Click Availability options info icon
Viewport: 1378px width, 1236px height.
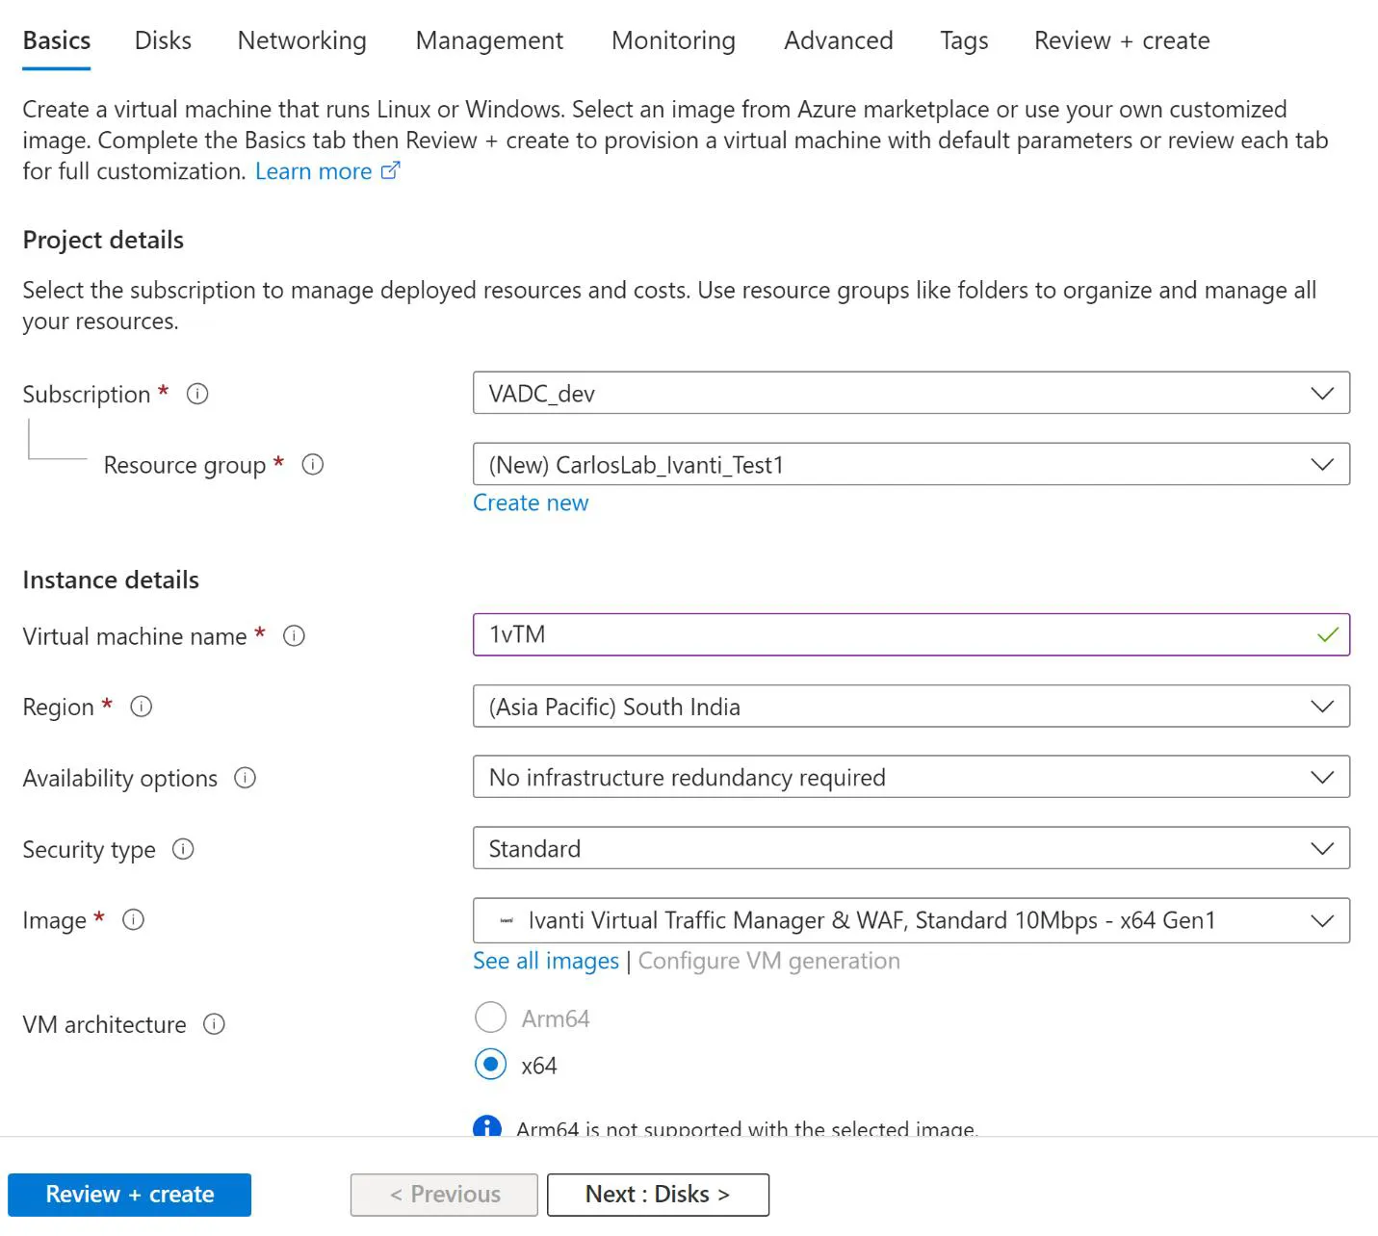[246, 778]
